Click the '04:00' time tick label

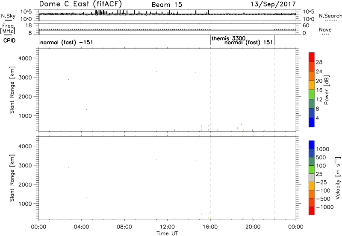click(81, 227)
